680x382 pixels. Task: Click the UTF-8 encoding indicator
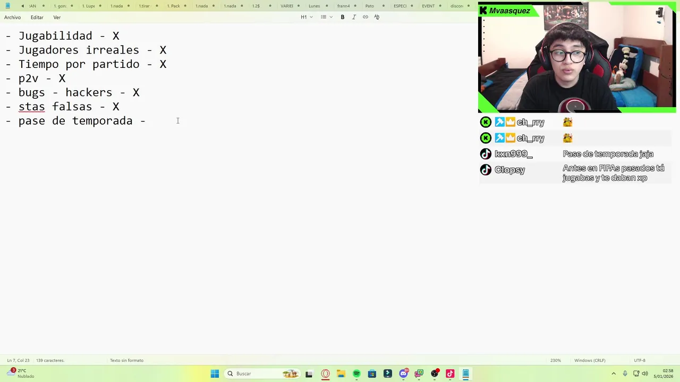point(639,360)
